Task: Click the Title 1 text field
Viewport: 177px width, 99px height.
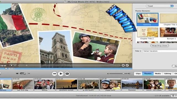Action: click(160, 51)
